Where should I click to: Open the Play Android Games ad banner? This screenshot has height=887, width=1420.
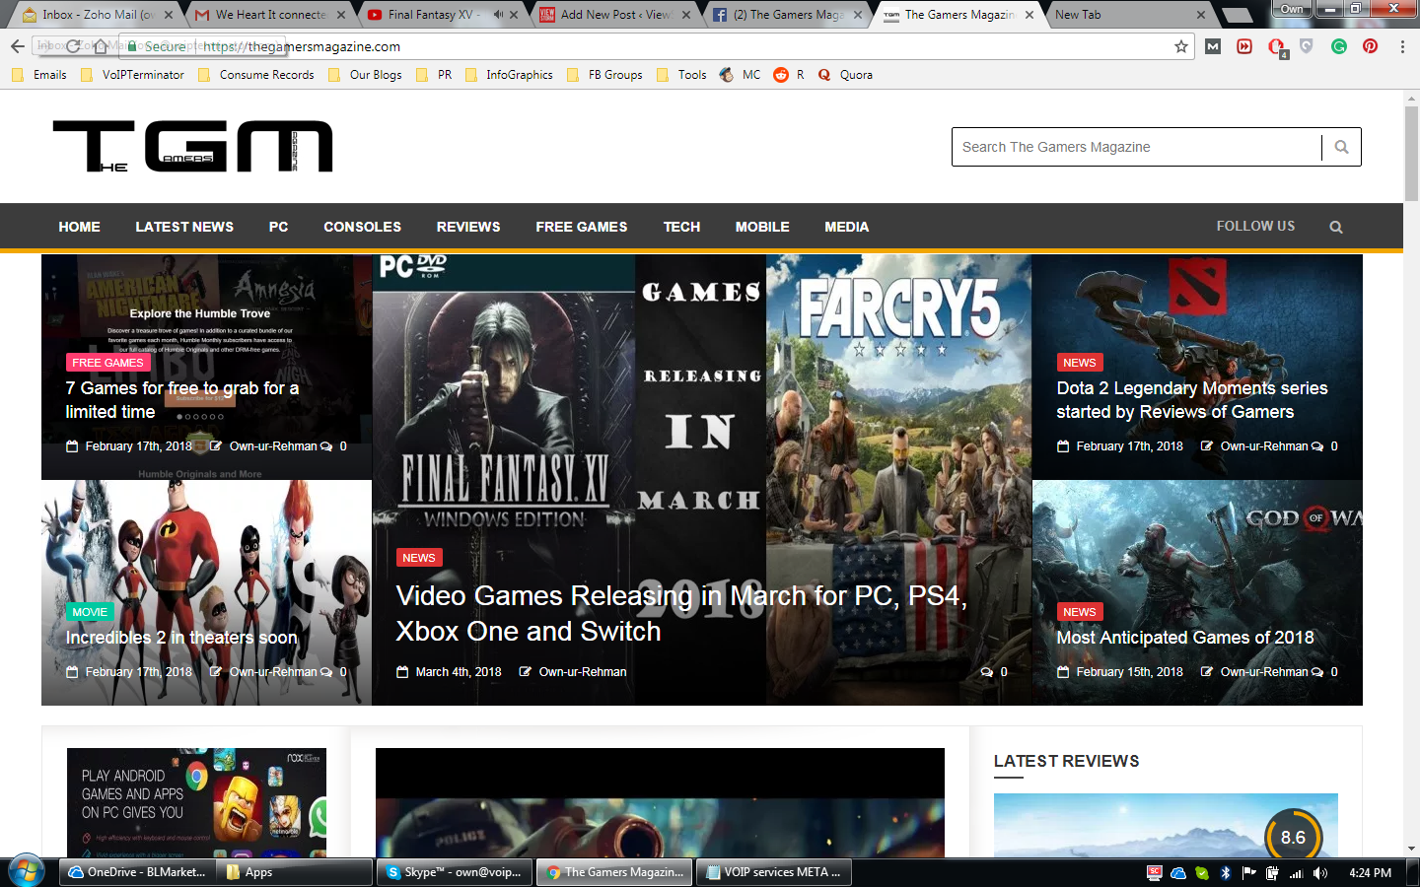coord(196,802)
